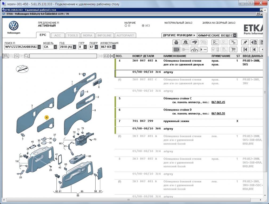Open the AUTOPART tab
Screen dimensions: 269x204
tap(125, 35)
